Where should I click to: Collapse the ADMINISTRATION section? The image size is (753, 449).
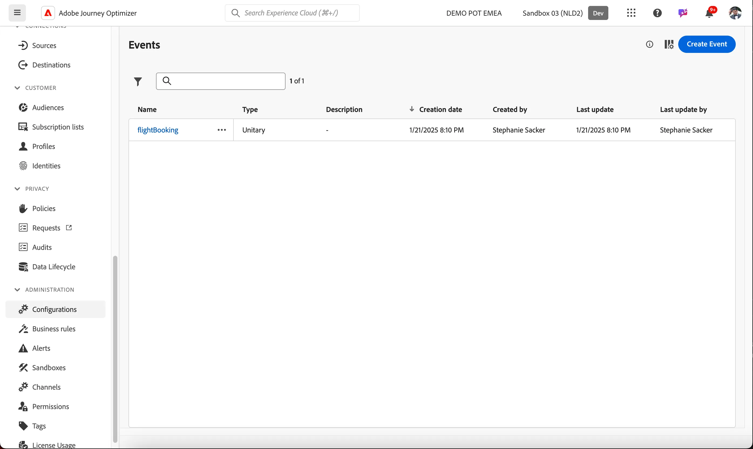pos(17,290)
